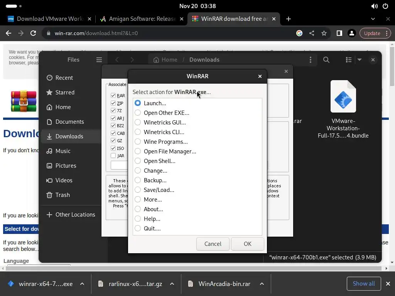Toggle the 7Z association checkbox

point(113,111)
